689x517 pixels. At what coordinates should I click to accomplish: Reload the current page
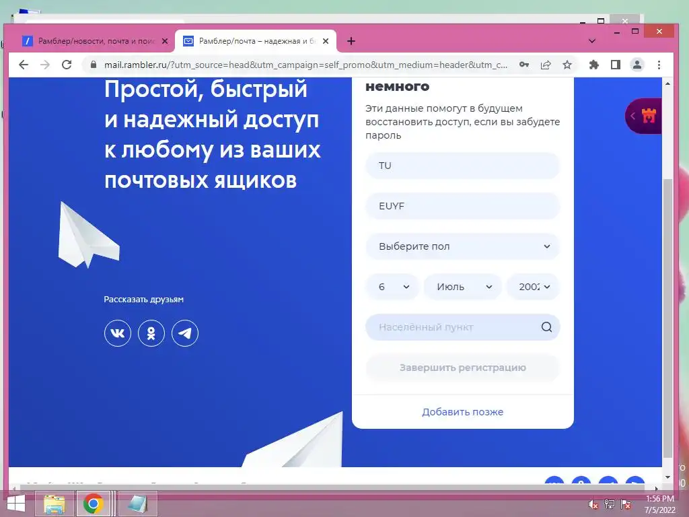point(67,65)
